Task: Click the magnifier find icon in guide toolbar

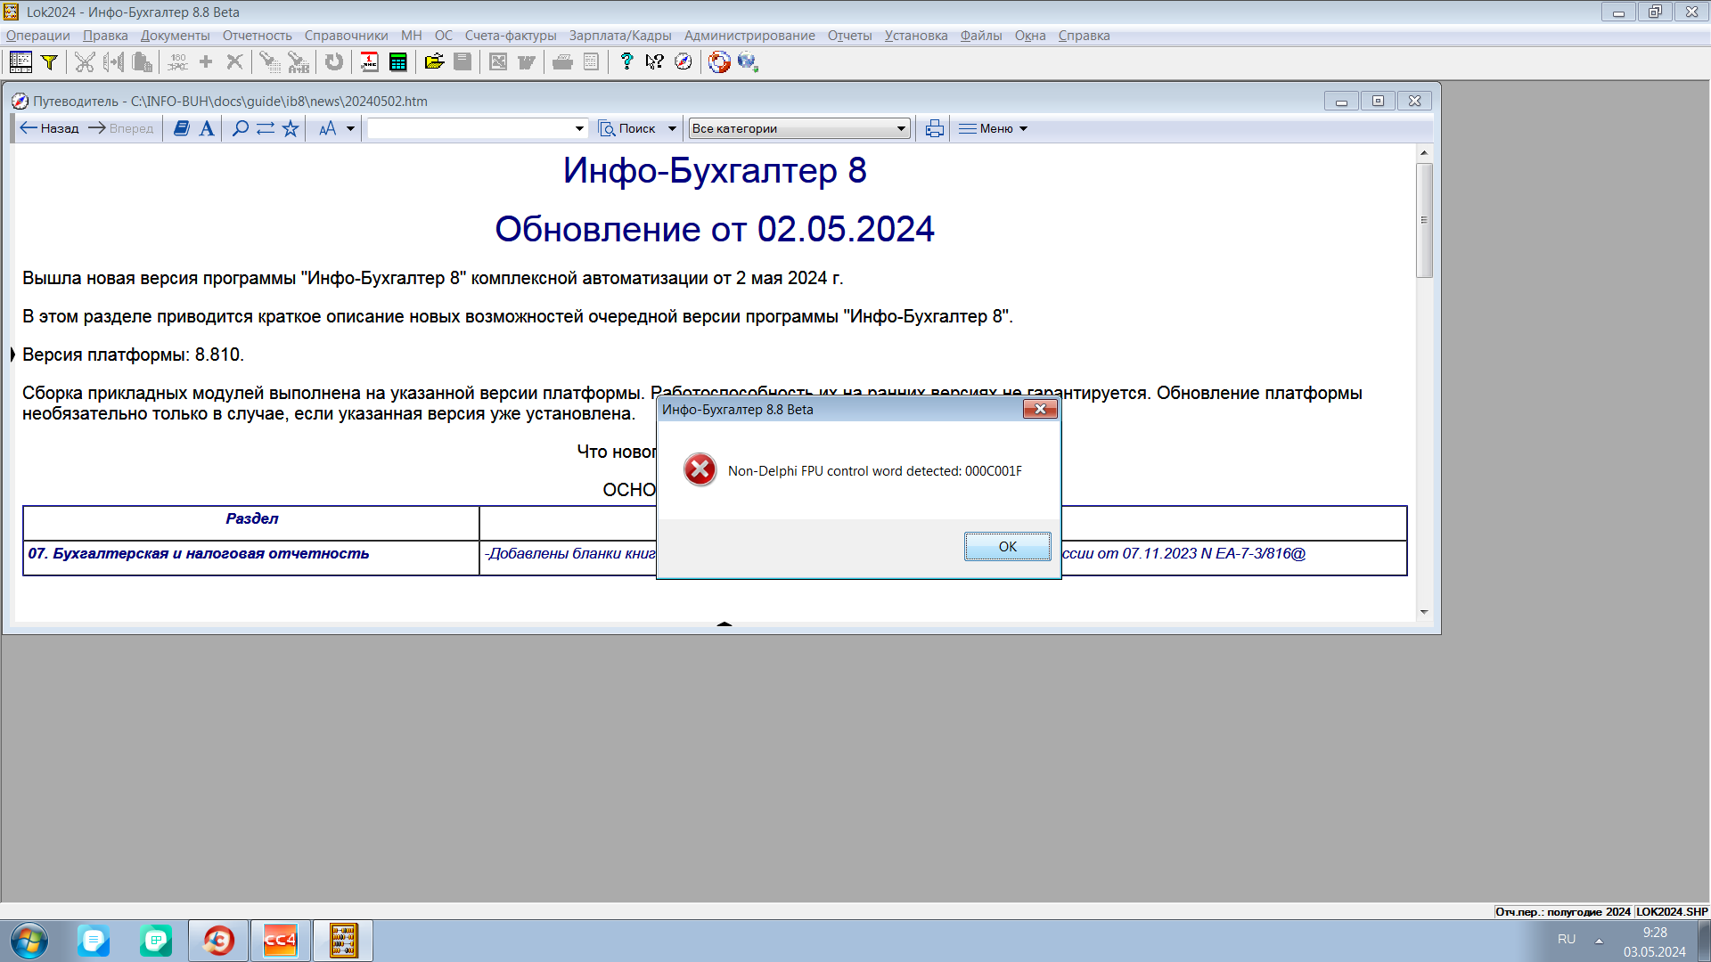Action: [x=241, y=128]
